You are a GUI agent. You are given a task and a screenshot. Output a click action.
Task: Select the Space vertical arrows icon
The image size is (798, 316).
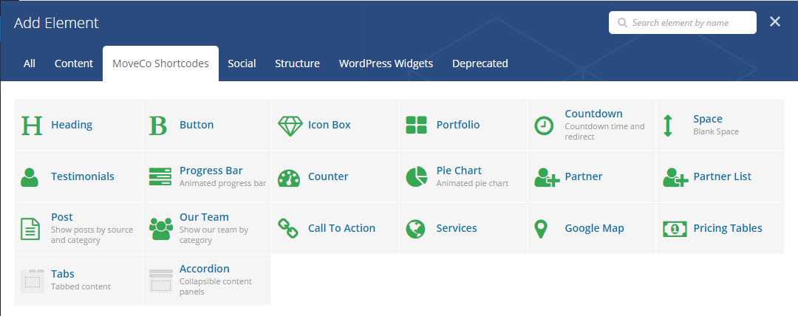coord(668,126)
